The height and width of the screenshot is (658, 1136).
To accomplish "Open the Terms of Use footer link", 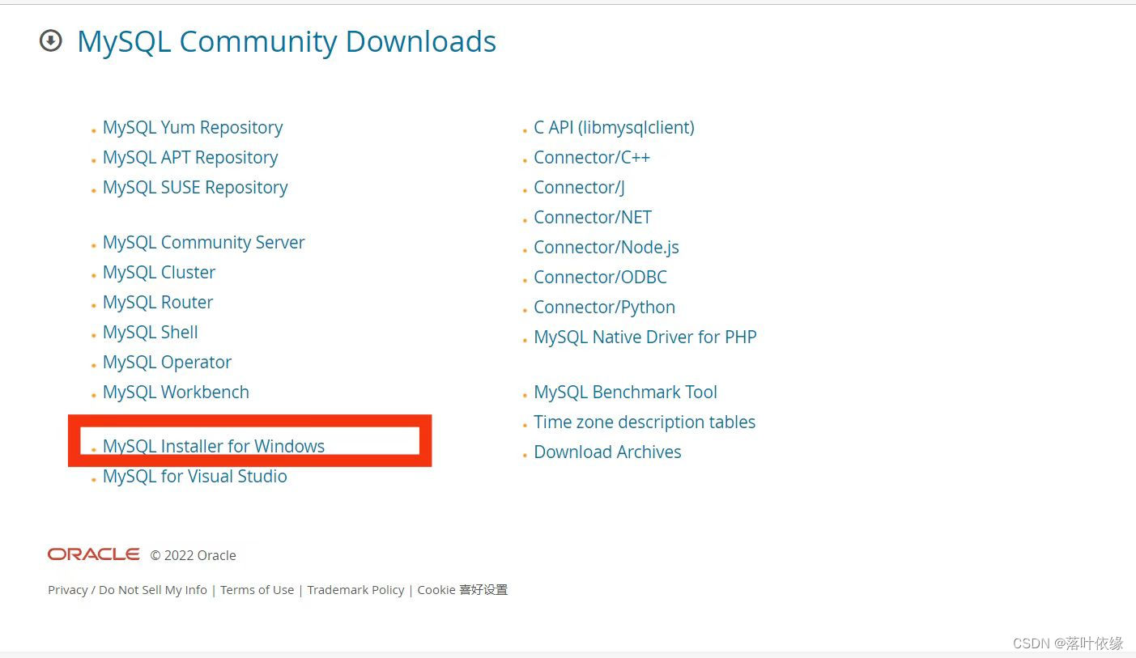I will 257,590.
